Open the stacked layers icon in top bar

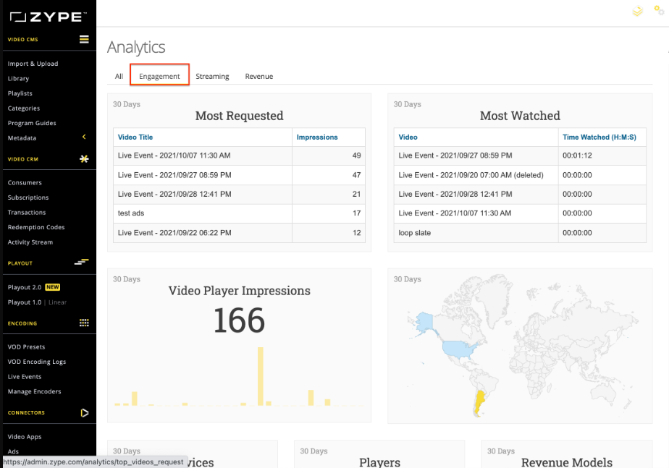pyautogui.click(x=637, y=11)
